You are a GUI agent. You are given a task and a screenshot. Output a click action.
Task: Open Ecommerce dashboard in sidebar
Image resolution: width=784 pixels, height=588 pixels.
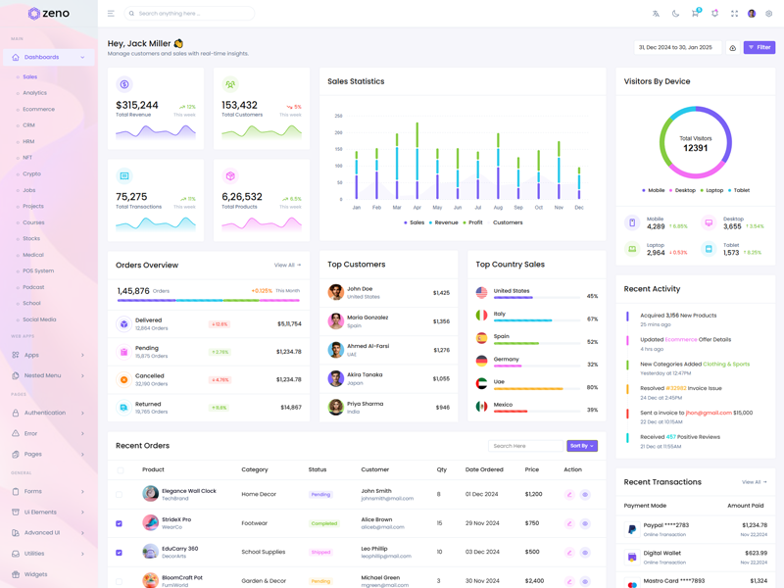[x=39, y=109]
